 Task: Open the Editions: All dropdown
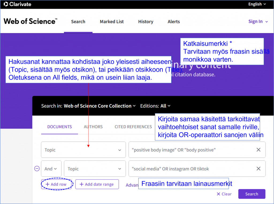click(155, 106)
